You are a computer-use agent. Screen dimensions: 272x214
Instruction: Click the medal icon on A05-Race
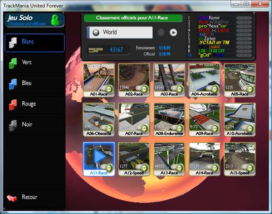(x=250, y=89)
